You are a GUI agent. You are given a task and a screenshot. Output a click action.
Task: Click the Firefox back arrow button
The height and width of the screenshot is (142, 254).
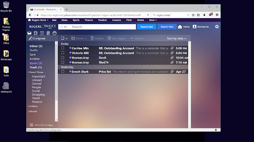click(x=30, y=15)
